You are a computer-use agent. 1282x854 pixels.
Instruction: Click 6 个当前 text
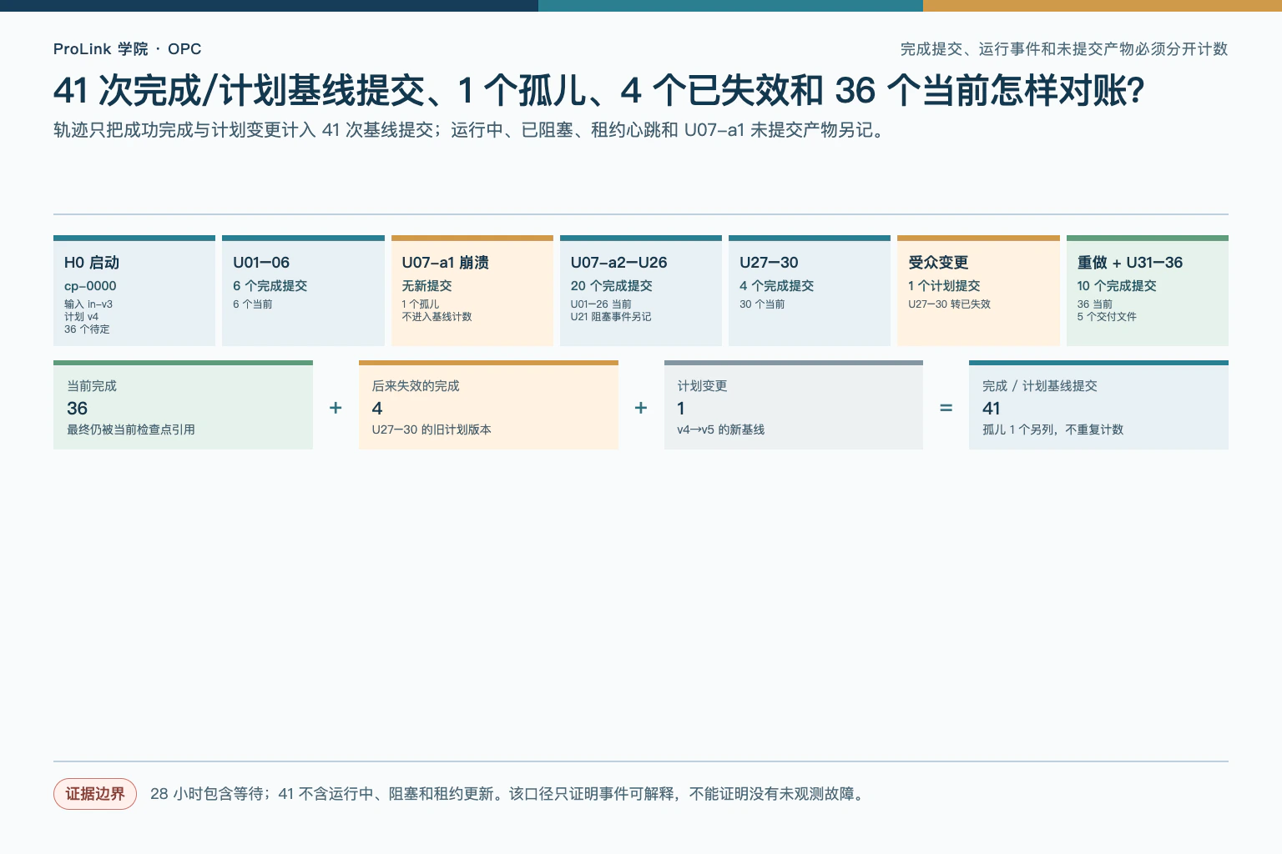pyautogui.click(x=252, y=304)
